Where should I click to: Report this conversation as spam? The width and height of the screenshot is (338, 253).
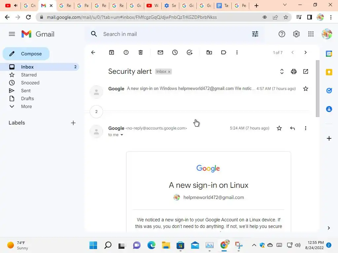(126, 52)
